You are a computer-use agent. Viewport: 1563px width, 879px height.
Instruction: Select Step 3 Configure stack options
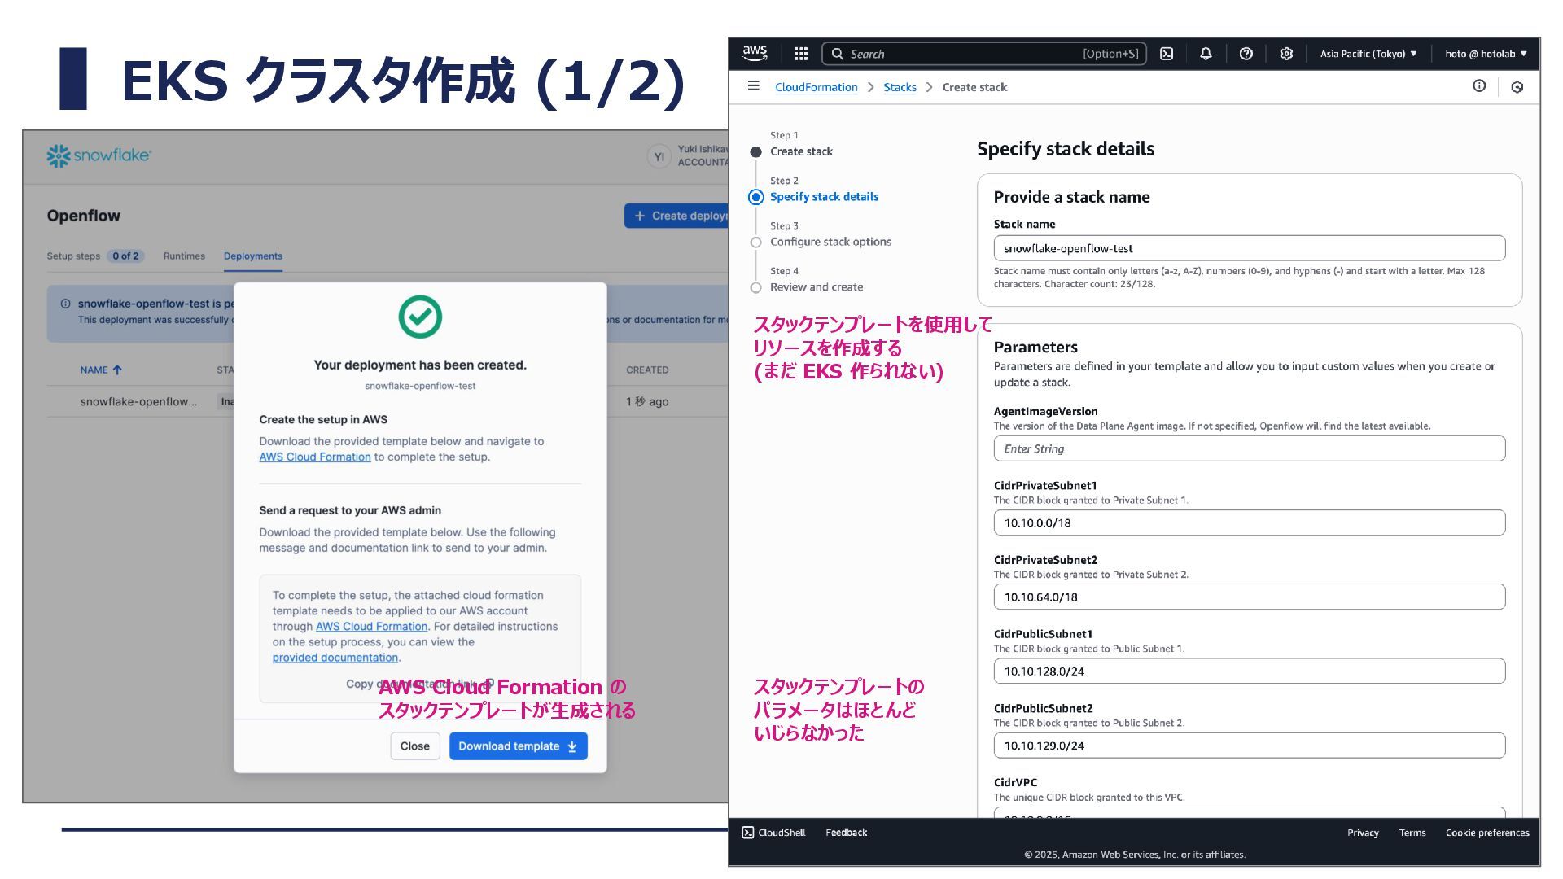click(x=830, y=242)
